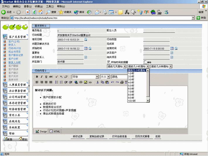Clear formatting with the eraser icon

pyautogui.click(x=66, y=77)
